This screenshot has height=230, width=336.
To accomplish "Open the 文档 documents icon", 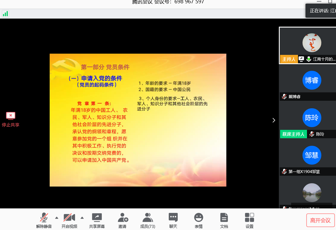I will pyautogui.click(x=224, y=218).
